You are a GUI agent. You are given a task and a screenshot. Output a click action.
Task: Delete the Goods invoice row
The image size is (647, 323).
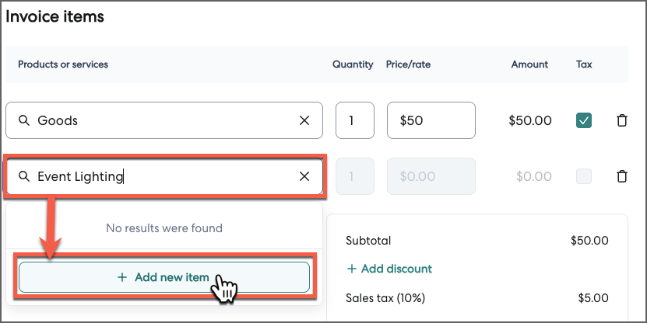[621, 120]
